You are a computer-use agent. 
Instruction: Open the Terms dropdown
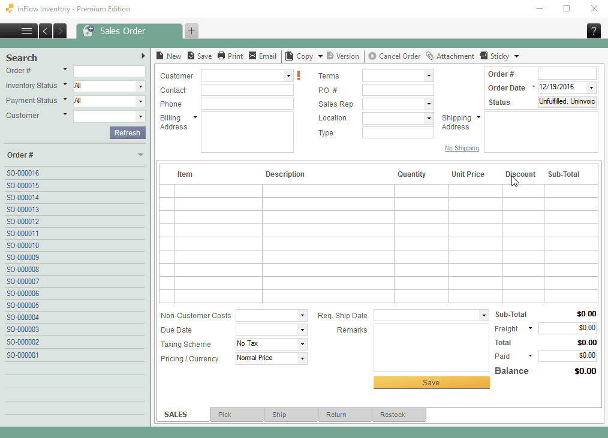coord(429,76)
